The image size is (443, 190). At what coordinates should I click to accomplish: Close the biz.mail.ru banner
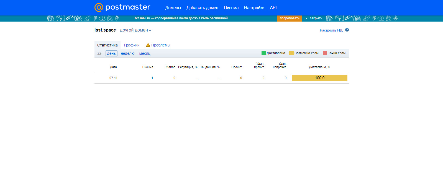[x=314, y=18]
